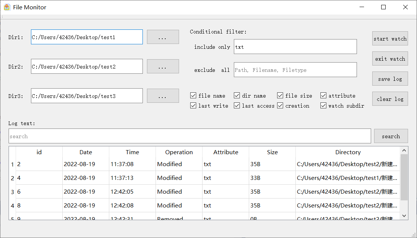Click the start watch button

pos(390,38)
